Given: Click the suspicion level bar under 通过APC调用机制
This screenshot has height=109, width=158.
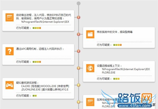Looking at the screenshot, I should [x=37, y=62].
